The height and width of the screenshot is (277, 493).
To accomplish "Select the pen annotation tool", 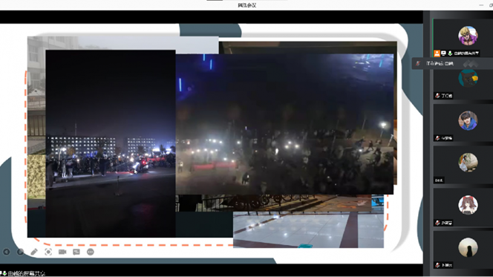I will (x=34, y=252).
